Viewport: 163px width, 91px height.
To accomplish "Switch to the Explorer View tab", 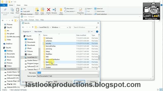I will tap(25, 5).
